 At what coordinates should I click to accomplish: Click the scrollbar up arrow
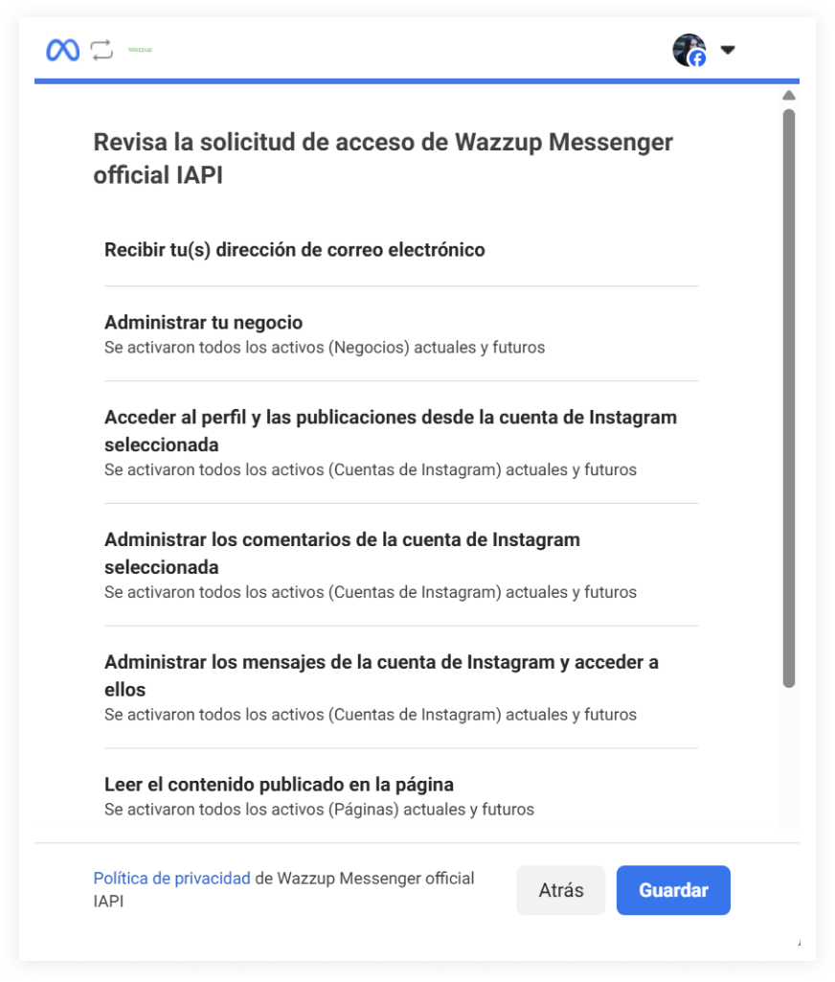point(789,94)
